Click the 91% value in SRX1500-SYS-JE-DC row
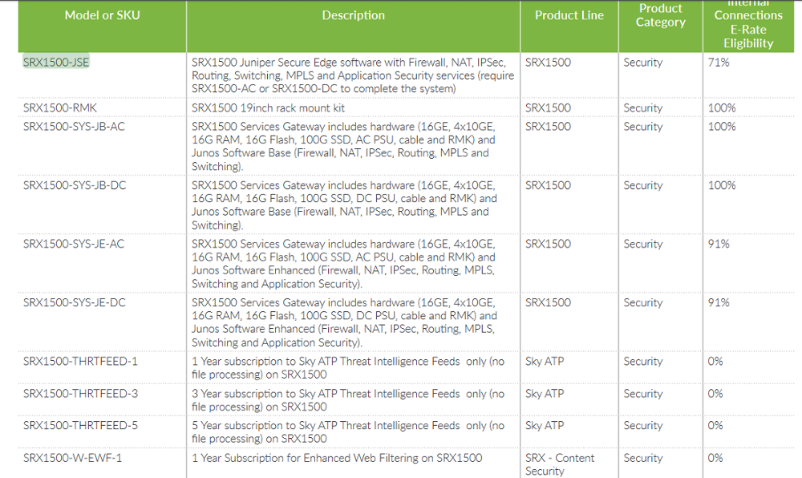802x478 pixels. point(719,302)
